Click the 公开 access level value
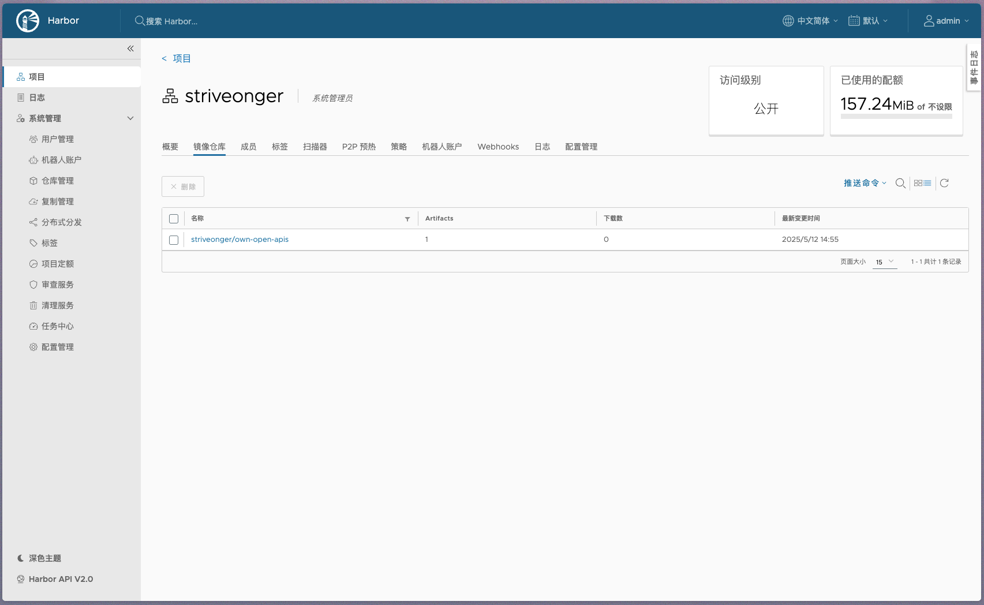Viewport: 984px width, 605px height. coord(766,109)
